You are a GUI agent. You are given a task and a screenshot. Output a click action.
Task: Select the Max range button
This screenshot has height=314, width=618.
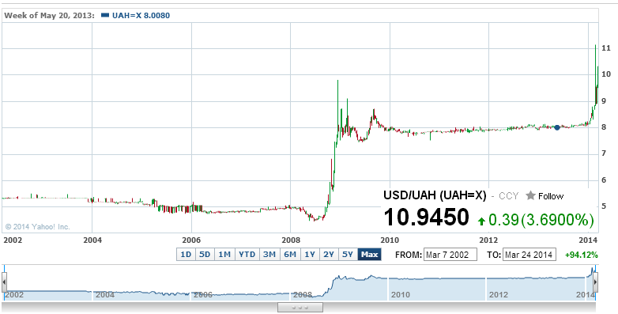pos(370,255)
